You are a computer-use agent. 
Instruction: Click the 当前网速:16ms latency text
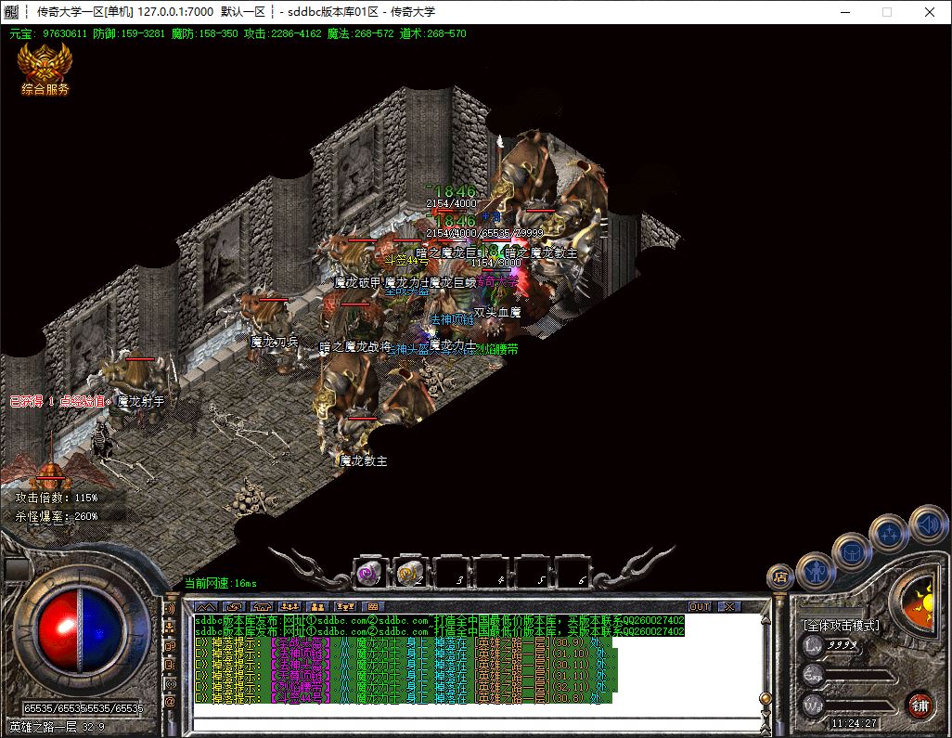tap(221, 583)
